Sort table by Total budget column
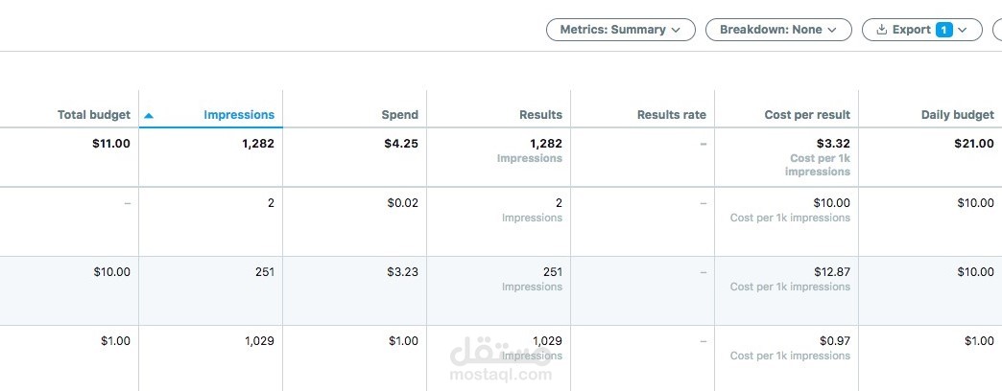This screenshot has width=1002, height=391. (94, 115)
